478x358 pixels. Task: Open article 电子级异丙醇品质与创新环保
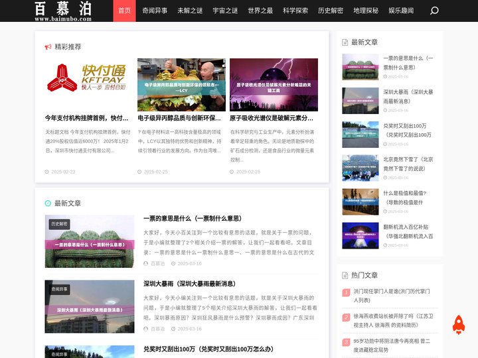pyautogui.click(x=179, y=118)
